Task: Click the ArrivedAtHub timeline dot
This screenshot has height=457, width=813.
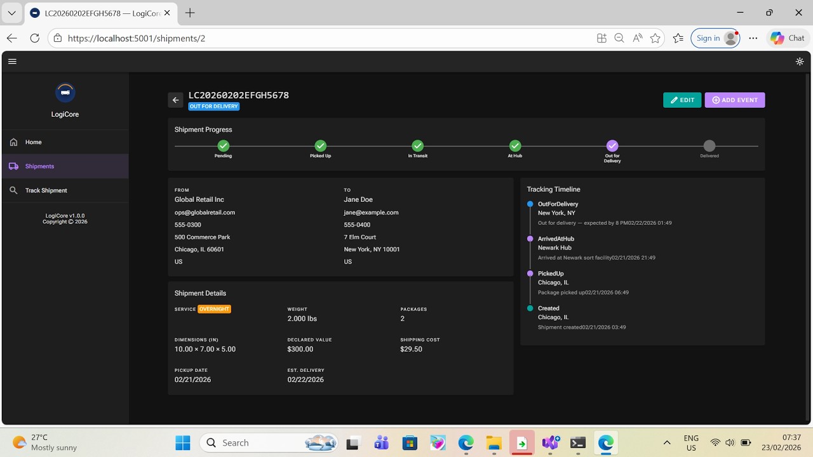Action: point(530,239)
